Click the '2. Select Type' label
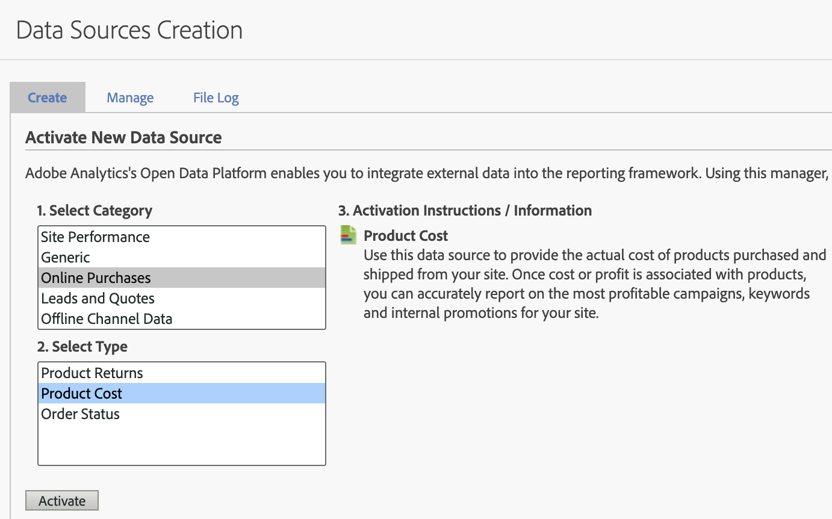 pos(82,347)
